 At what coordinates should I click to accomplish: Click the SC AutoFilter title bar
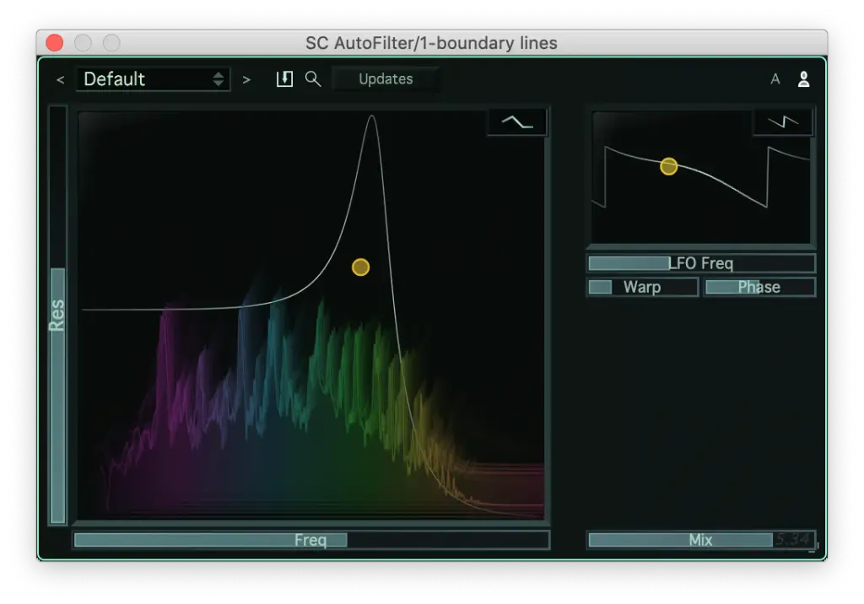click(x=432, y=43)
